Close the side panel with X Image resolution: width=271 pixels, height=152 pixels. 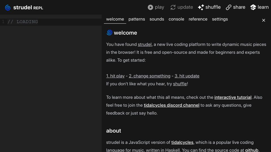tap(264, 20)
